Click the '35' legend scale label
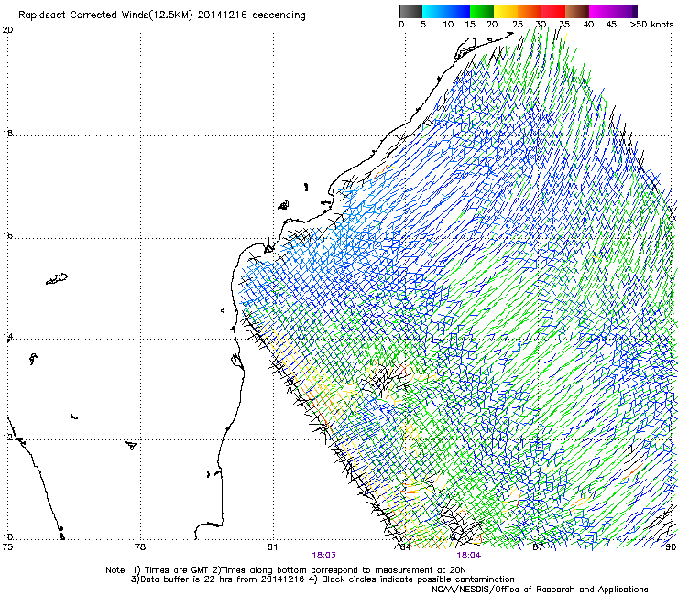Image resolution: width=678 pixels, height=595 pixels. click(x=564, y=25)
